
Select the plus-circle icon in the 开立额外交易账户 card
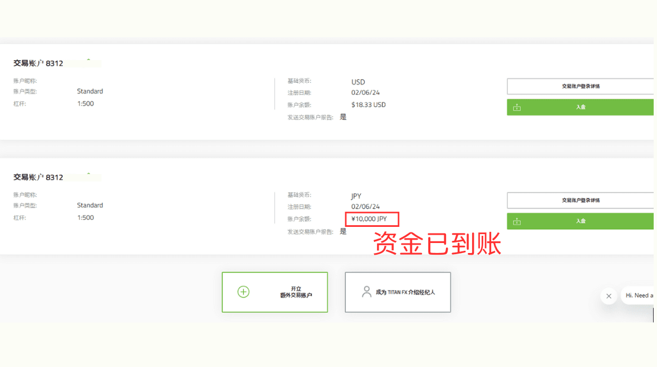click(x=243, y=291)
